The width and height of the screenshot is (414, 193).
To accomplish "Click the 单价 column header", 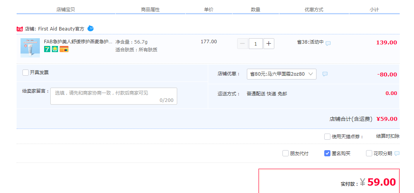I will point(209,10).
